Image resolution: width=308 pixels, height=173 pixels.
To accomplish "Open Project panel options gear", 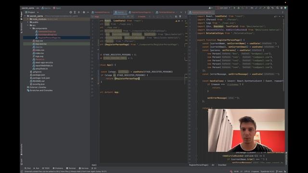I will 84,12.
